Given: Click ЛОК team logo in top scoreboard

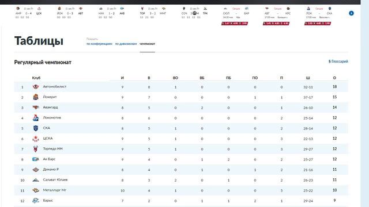Looking at the screenshot, I should click(308, 9).
